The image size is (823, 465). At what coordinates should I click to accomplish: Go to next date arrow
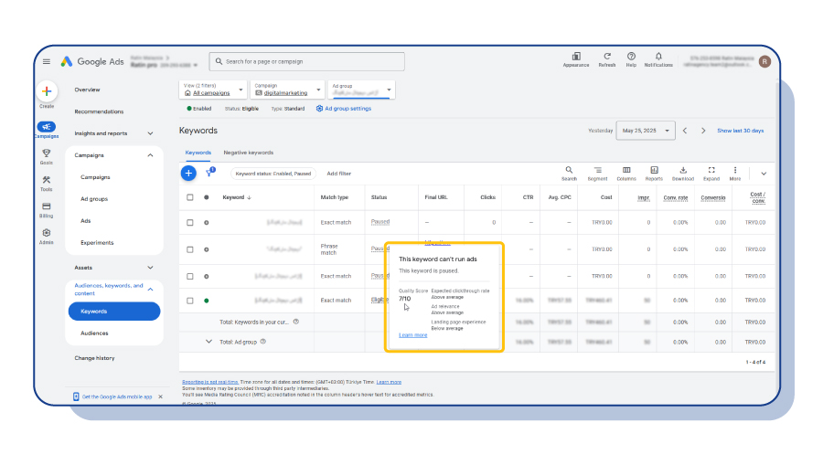[x=703, y=131]
